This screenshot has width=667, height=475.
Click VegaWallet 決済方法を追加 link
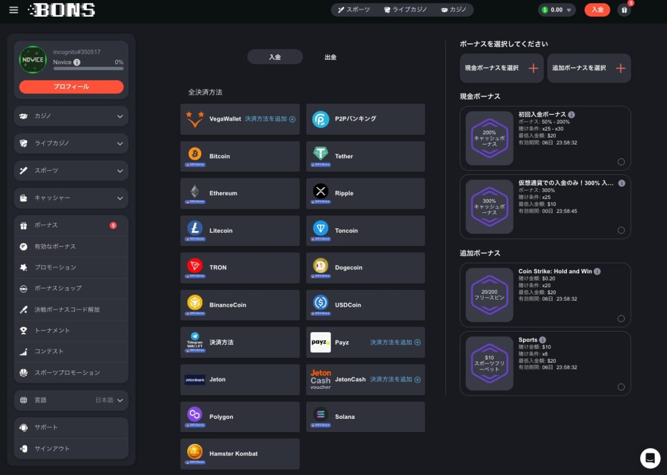270,119
